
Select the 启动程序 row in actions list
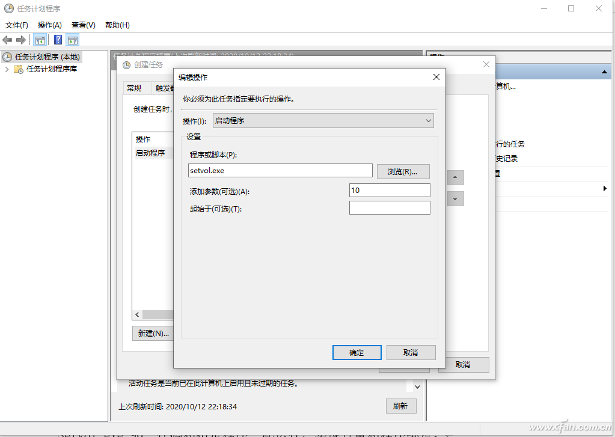click(154, 153)
